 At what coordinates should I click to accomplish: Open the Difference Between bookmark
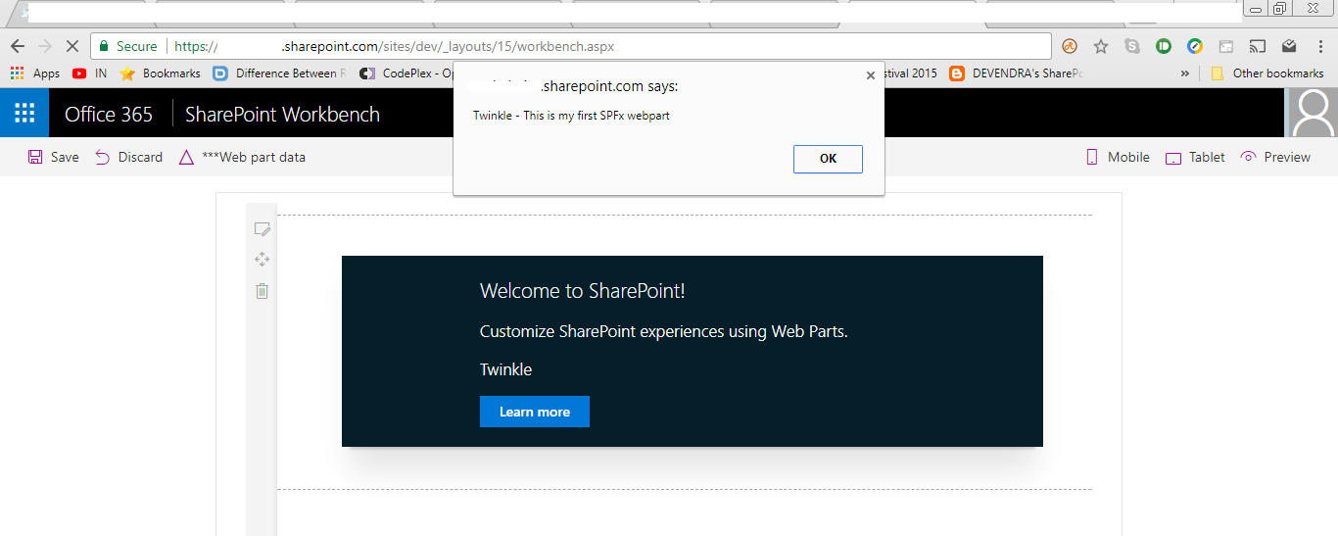pos(280,73)
